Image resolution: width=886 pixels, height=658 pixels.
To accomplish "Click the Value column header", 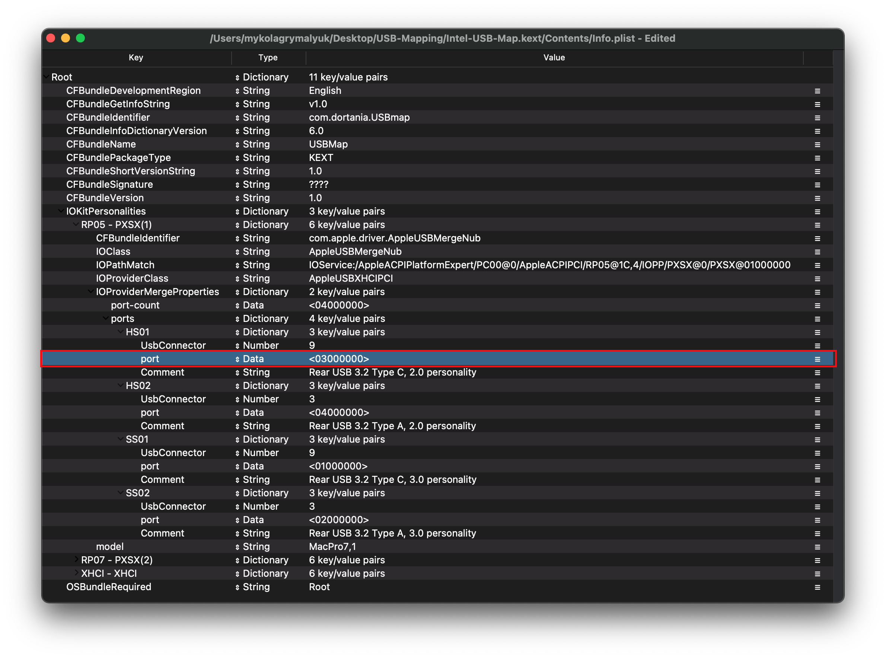I will [554, 58].
